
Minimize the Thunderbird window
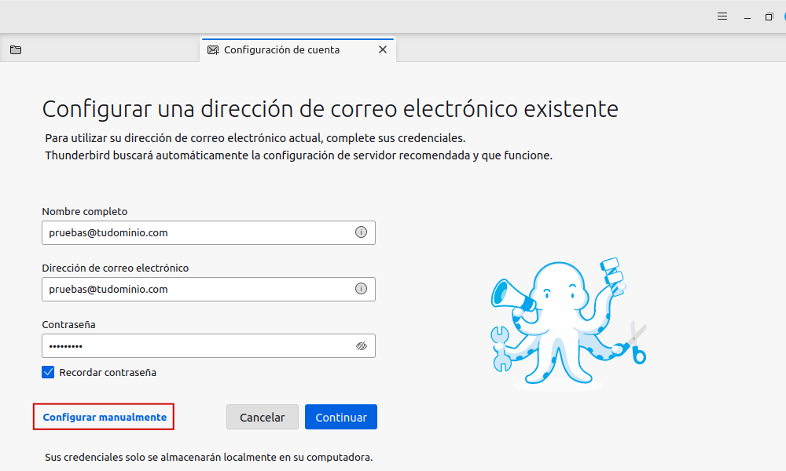(x=747, y=16)
